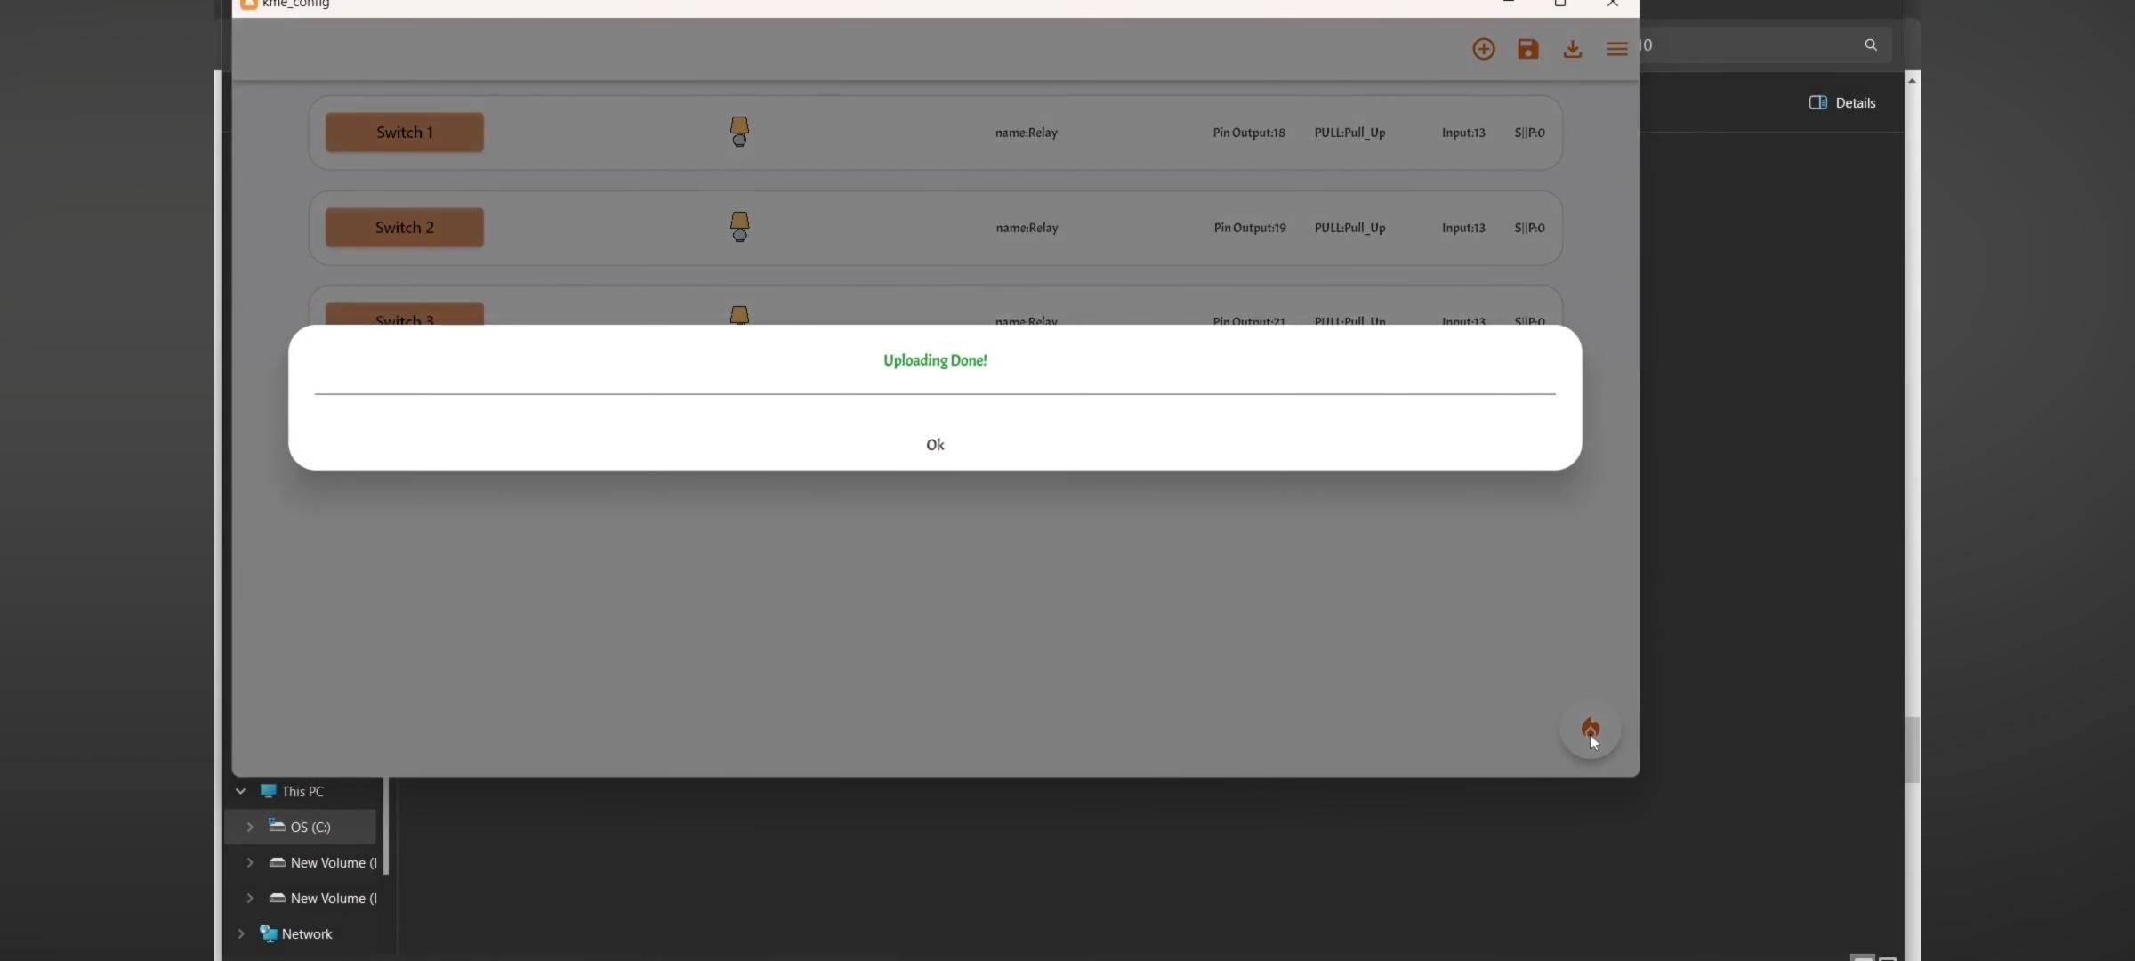Open the hamburger menu in the toolbar
This screenshot has width=2135, height=961.
click(1618, 49)
